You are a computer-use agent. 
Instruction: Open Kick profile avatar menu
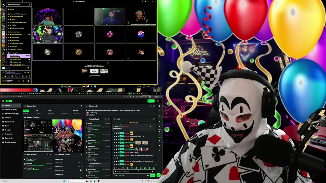157,101
